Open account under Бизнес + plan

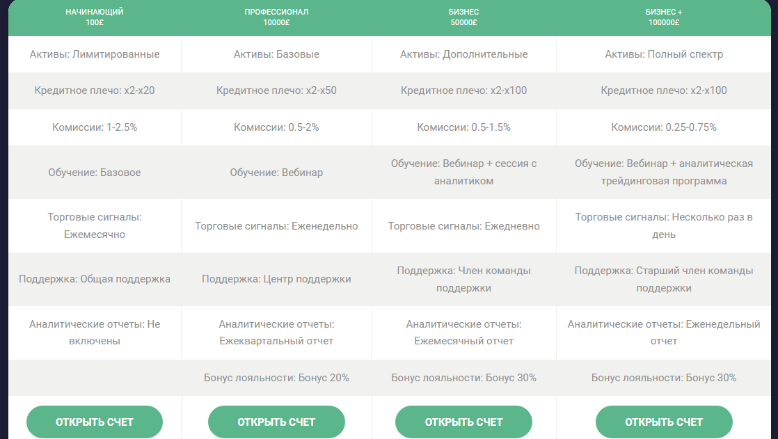coord(664,422)
